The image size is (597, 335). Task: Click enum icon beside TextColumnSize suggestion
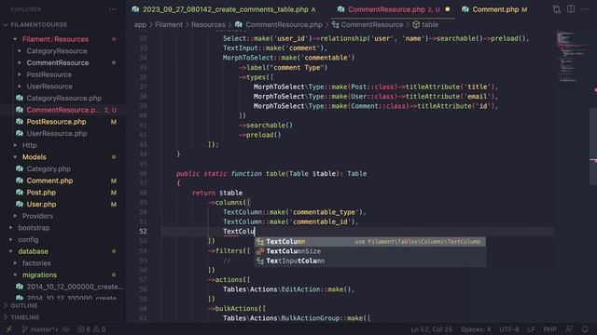click(260, 251)
